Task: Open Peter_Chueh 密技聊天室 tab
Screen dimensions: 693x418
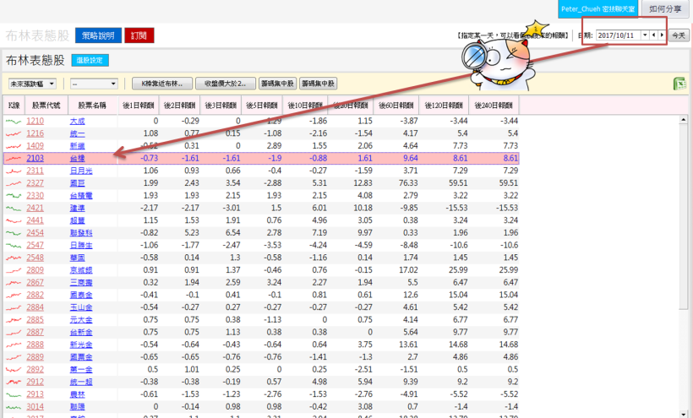Action: click(598, 8)
